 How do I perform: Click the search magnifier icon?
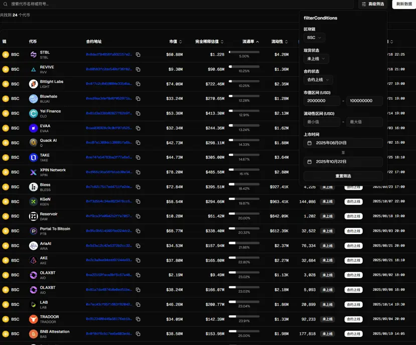point(6,4)
